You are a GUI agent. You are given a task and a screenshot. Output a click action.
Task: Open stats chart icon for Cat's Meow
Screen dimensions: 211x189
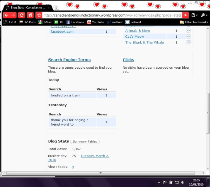(188, 37)
